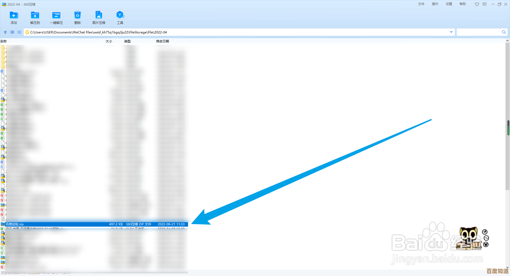Image resolution: width=510 pixels, height=276 pixels.
Task: Open the 帮助 (Help) menu
Action: [x=462, y=4]
